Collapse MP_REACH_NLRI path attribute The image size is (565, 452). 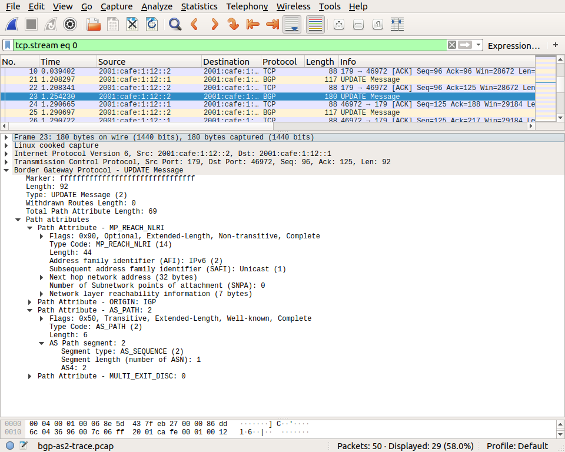pyautogui.click(x=30, y=228)
